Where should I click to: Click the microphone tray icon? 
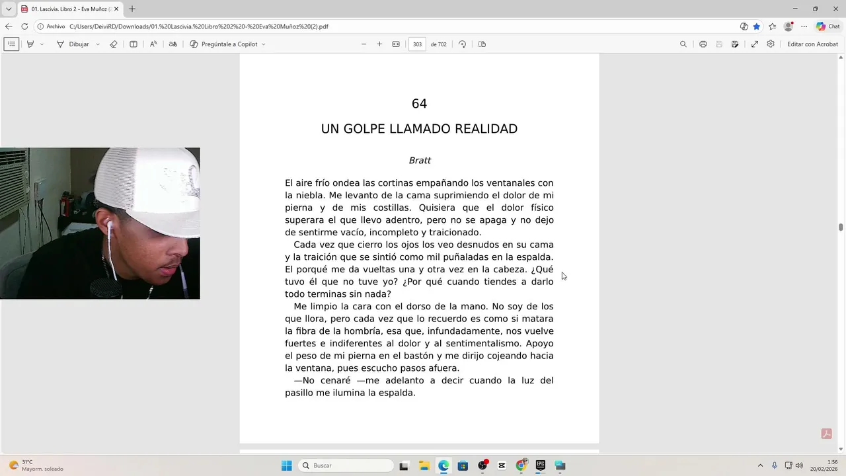tap(775, 465)
